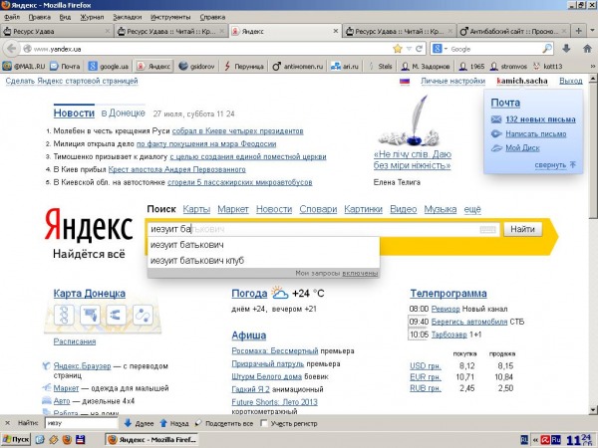The height and width of the screenshot is (448, 598).
Task: Open 132 новых письма link
Action: pos(540,119)
